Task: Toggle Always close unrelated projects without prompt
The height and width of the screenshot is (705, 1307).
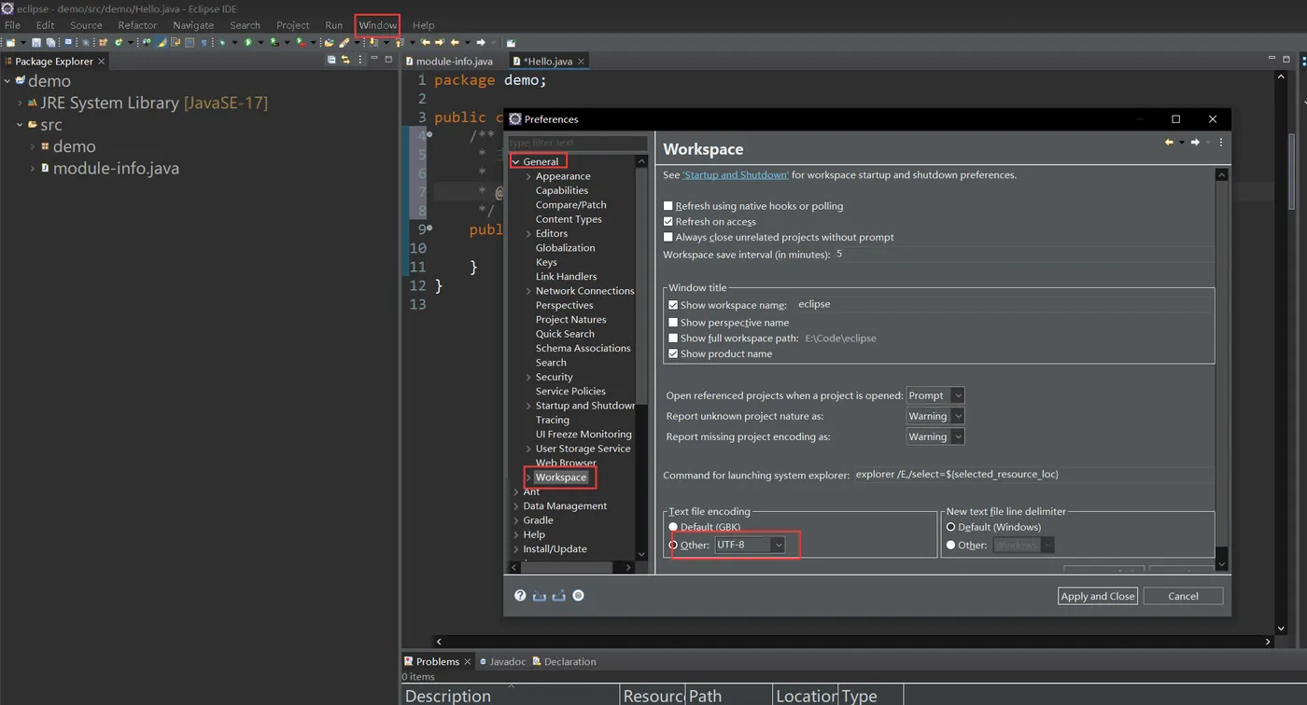Action: pyautogui.click(x=668, y=237)
